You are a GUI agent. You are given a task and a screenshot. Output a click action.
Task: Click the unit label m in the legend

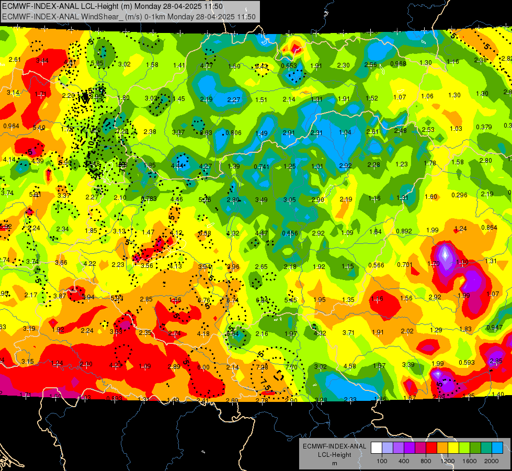[334, 463]
